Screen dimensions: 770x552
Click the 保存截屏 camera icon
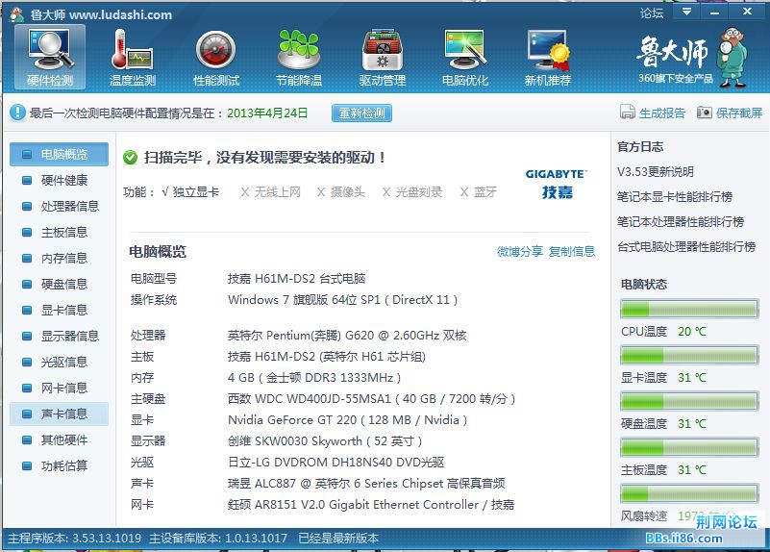(x=705, y=113)
